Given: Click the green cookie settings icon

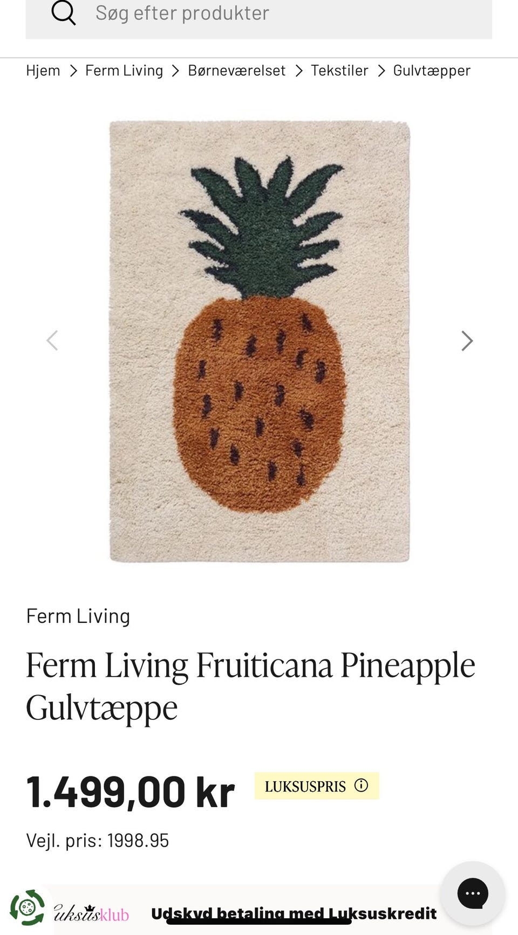Looking at the screenshot, I should click(28, 908).
